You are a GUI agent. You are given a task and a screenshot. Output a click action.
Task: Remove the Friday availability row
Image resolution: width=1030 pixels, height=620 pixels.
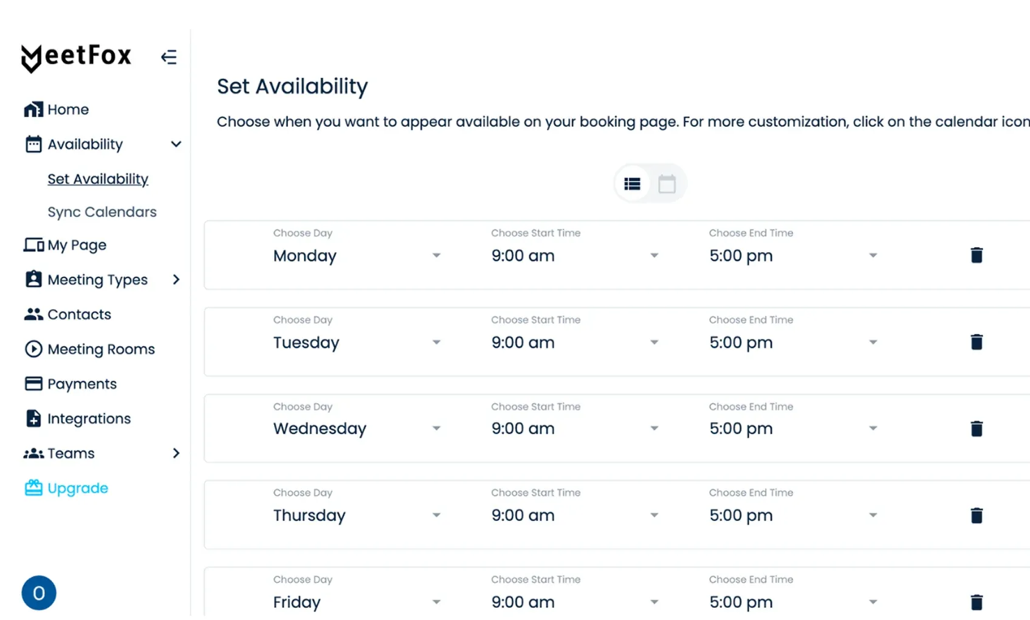[x=977, y=602]
